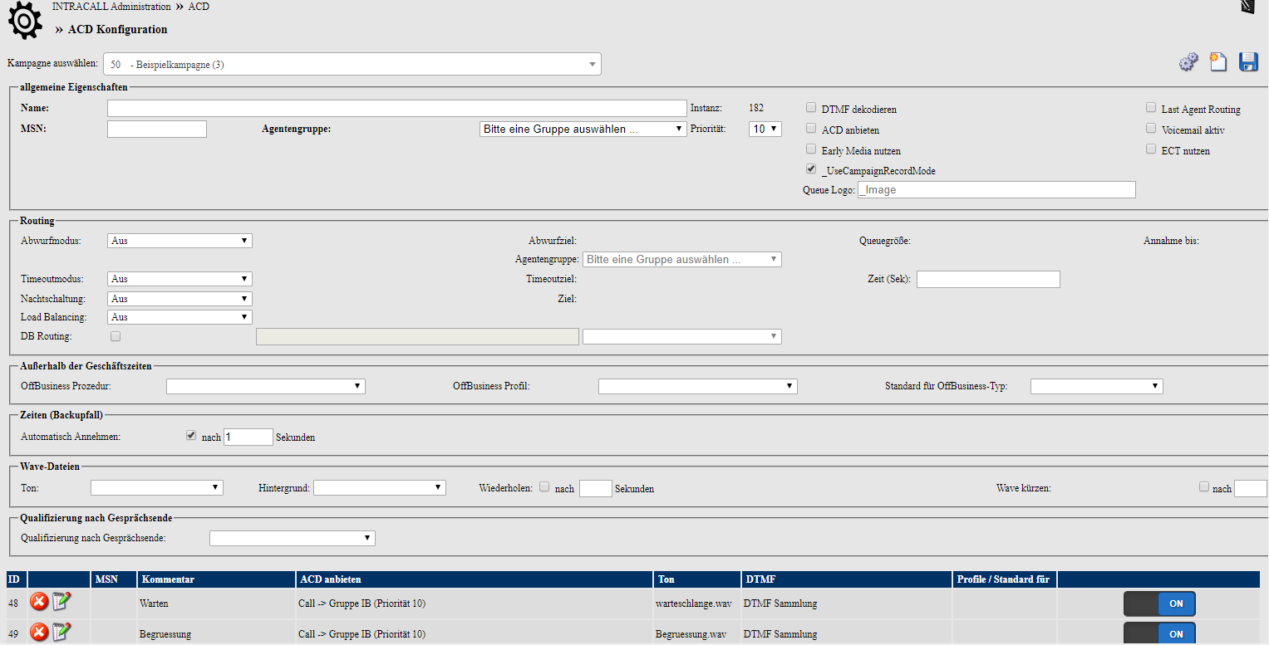Delete row 48 Warten with red X
Viewport: 1269px width, 645px height.
pyautogui.click(x=39, y=603)
